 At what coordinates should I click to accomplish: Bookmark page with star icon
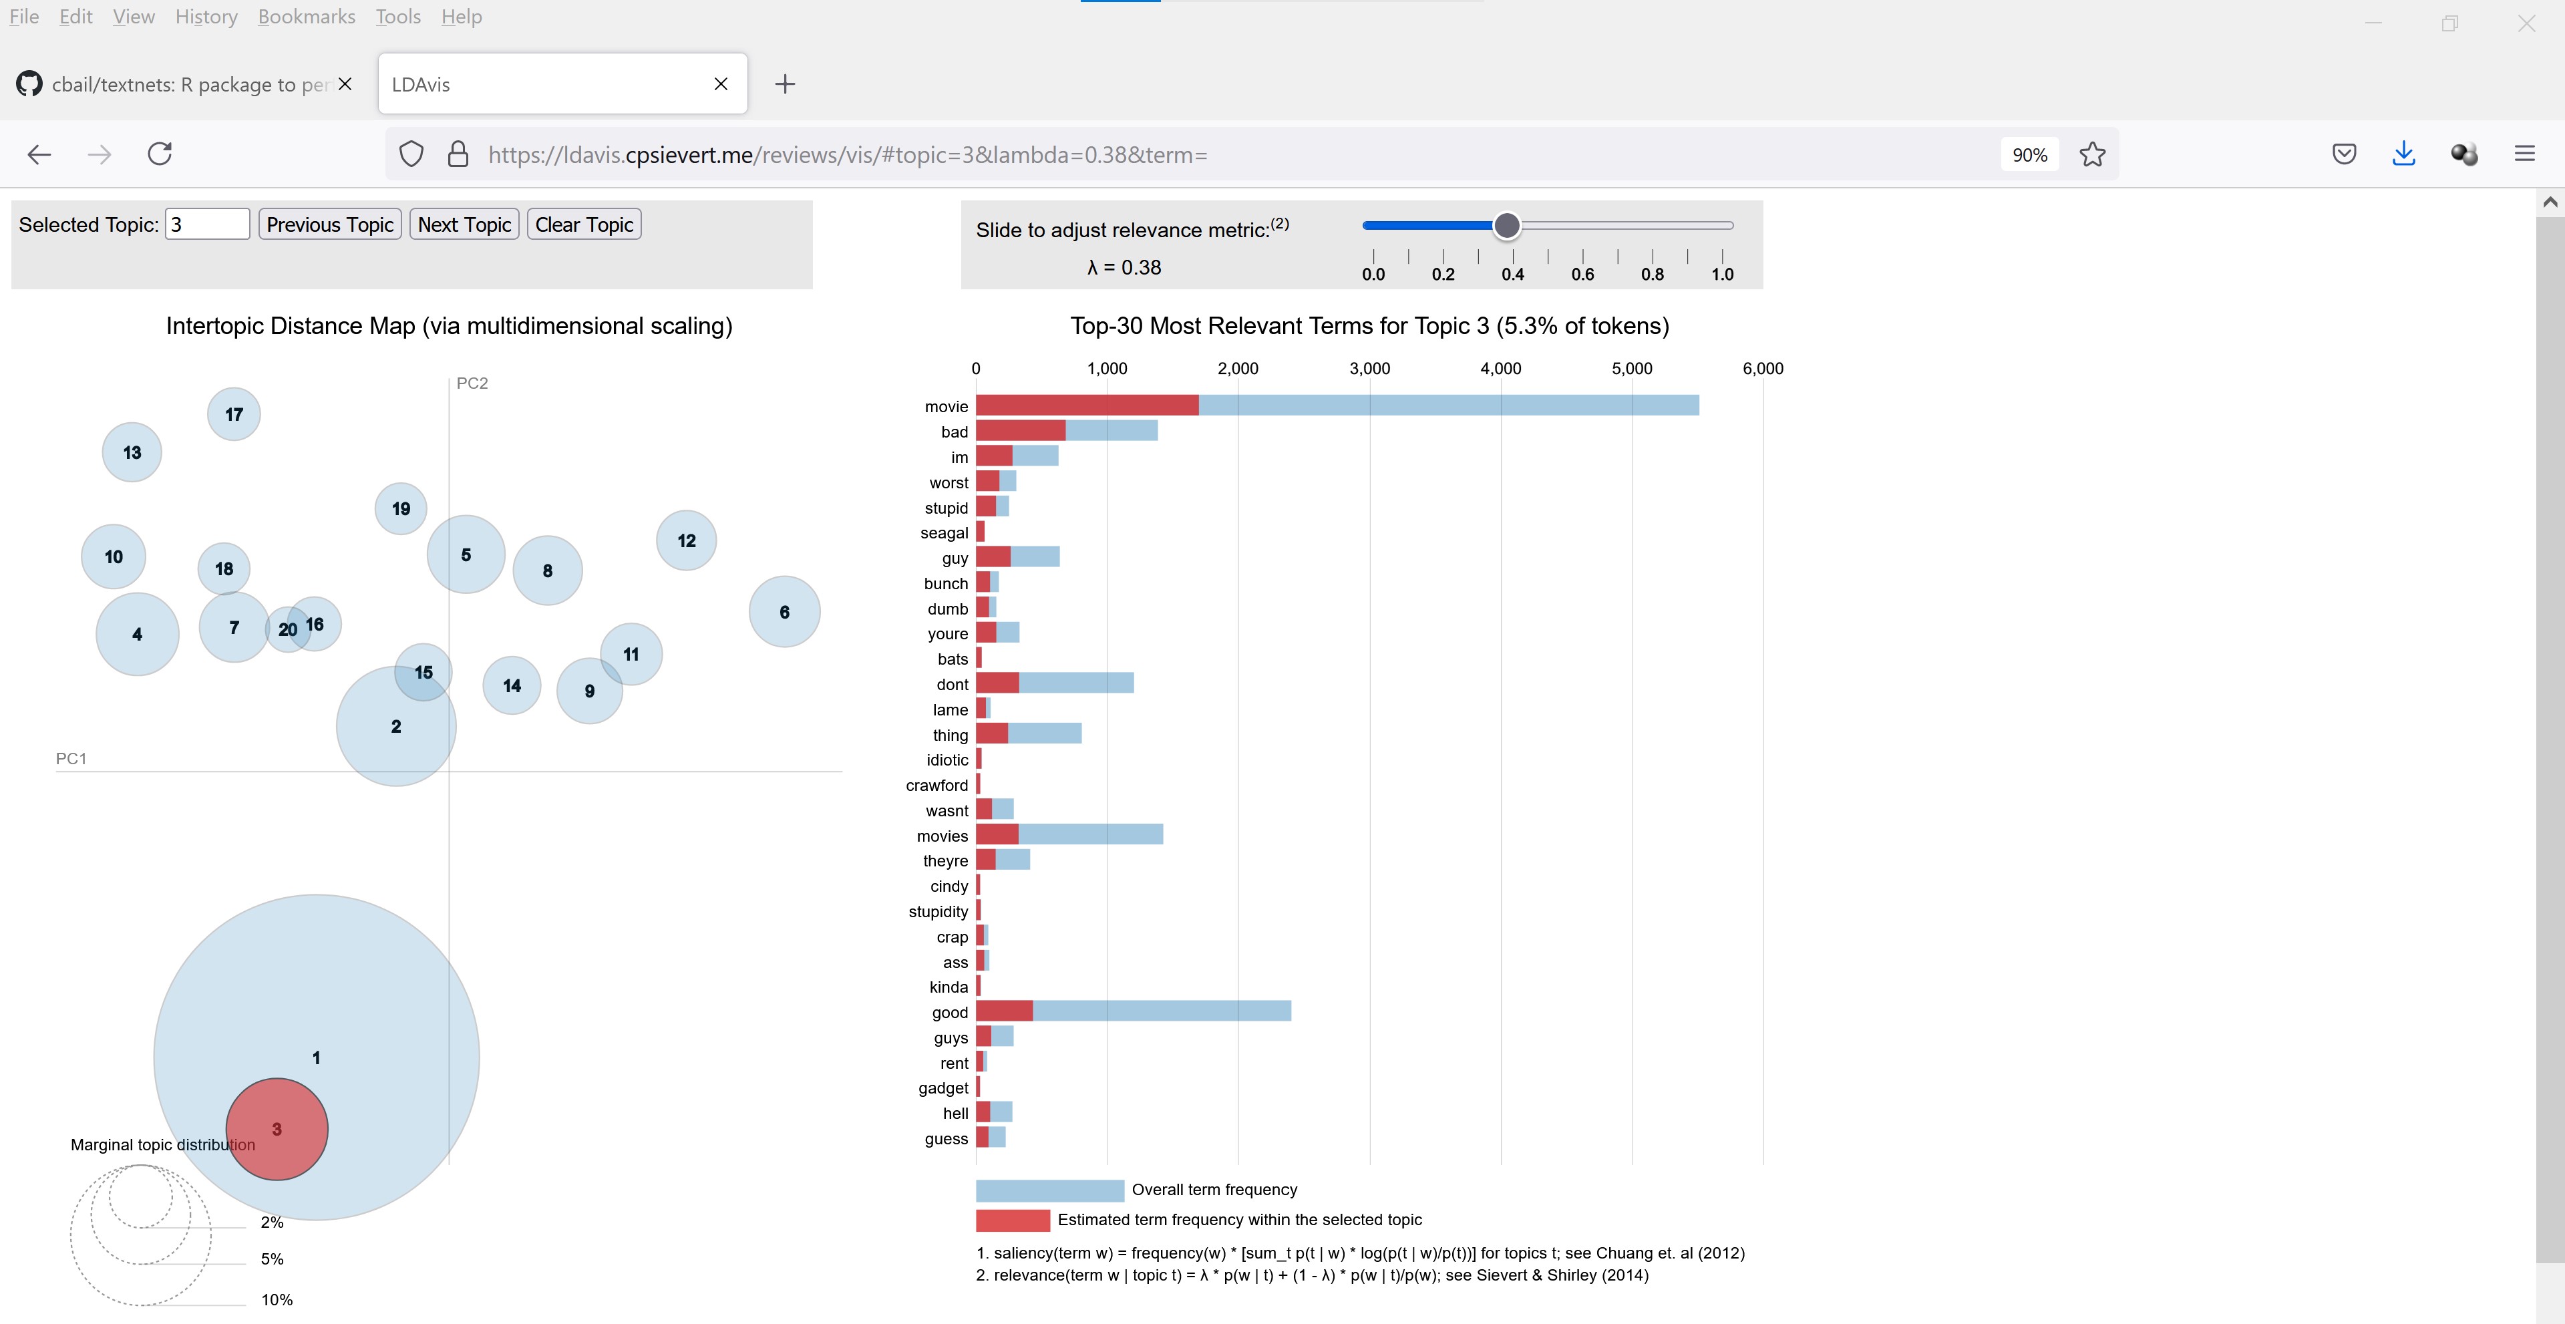pos(2092,154)
